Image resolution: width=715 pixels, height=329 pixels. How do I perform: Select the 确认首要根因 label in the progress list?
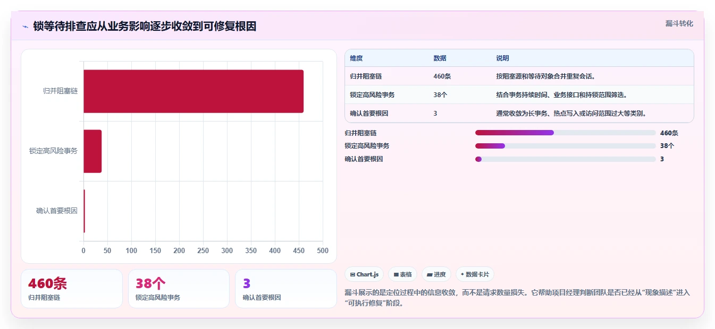[x=364, y=159]
